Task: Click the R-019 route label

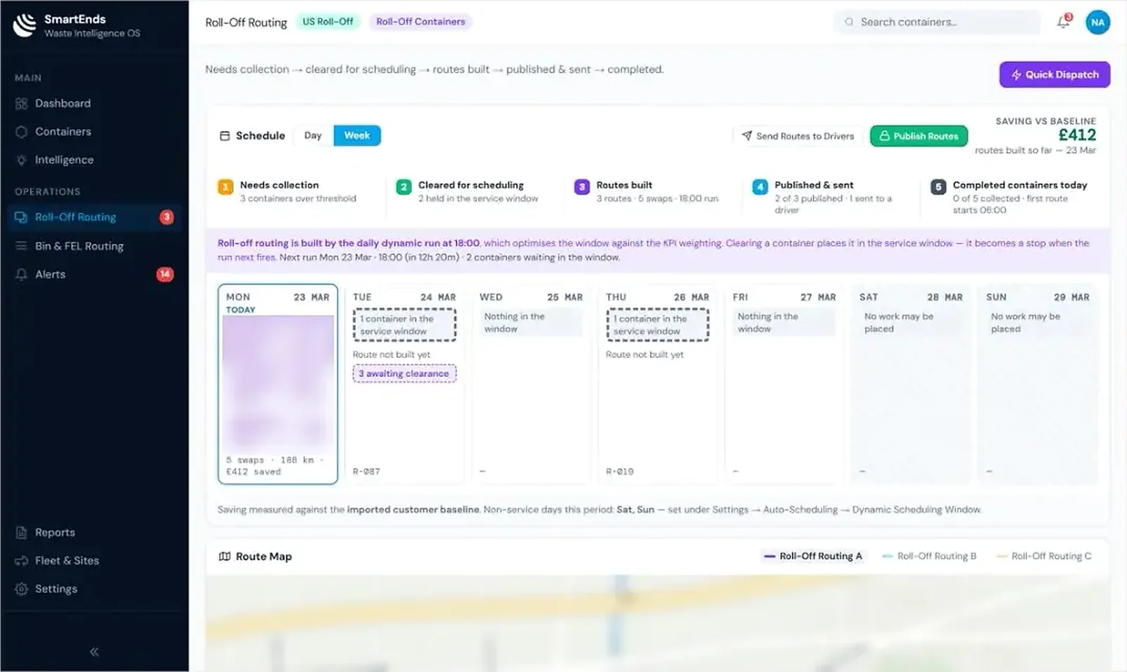Action: point(620,471)
